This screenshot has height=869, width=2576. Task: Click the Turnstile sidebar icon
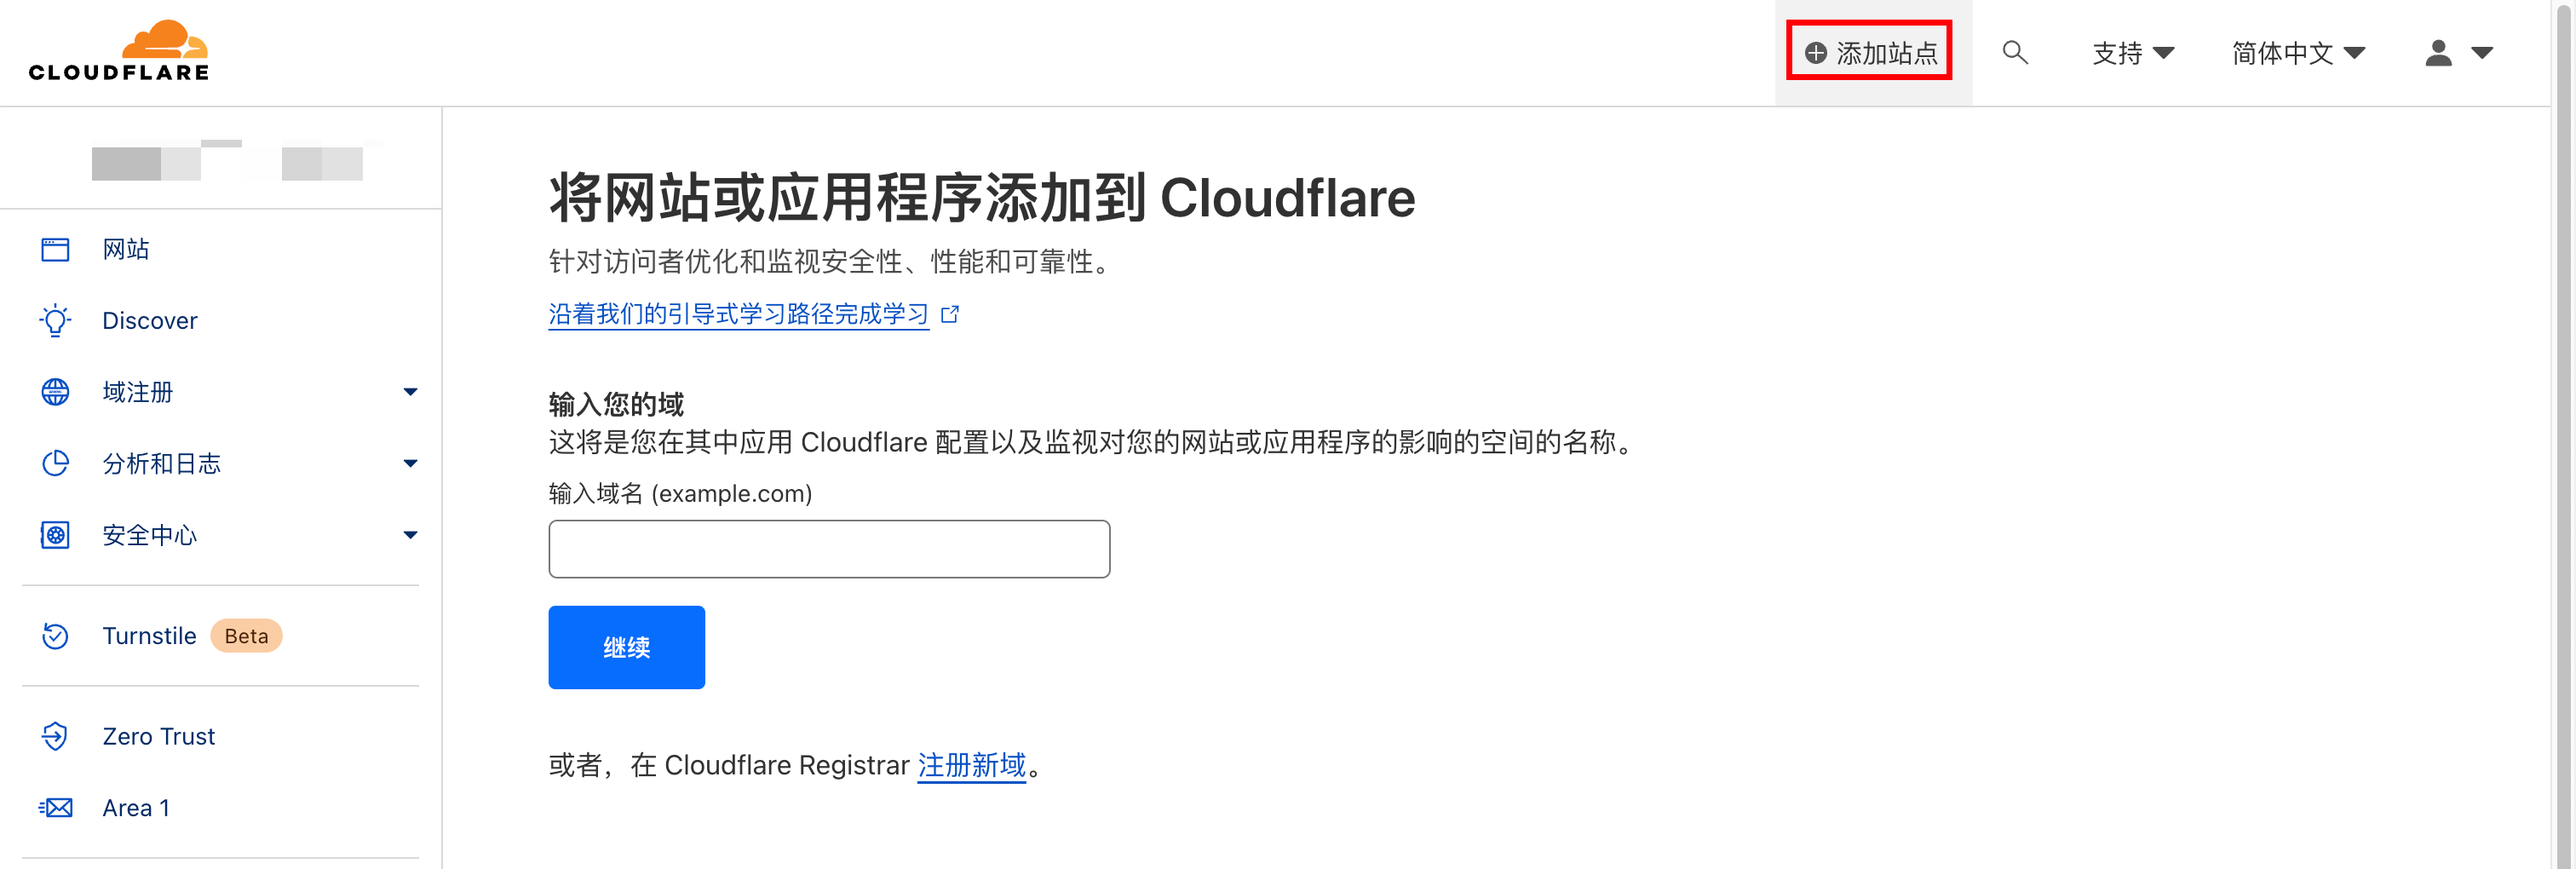[x=55, y=636]
